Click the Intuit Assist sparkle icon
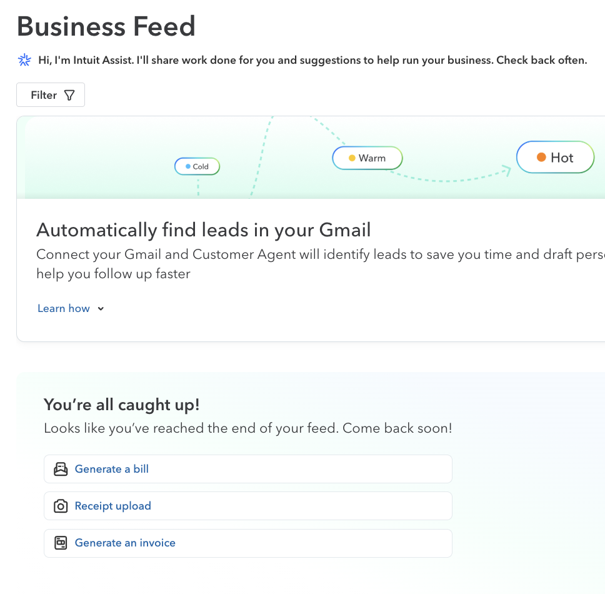 24,60
